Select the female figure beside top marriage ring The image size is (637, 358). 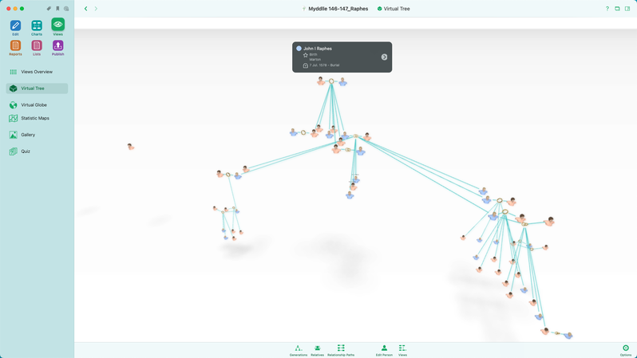pyautogui.click(x=321, y=81)
